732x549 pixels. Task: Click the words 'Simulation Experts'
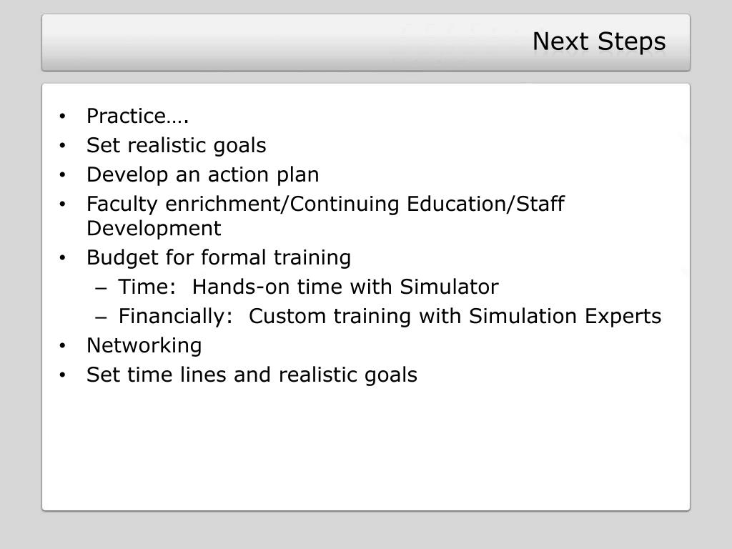coord(565,316)
